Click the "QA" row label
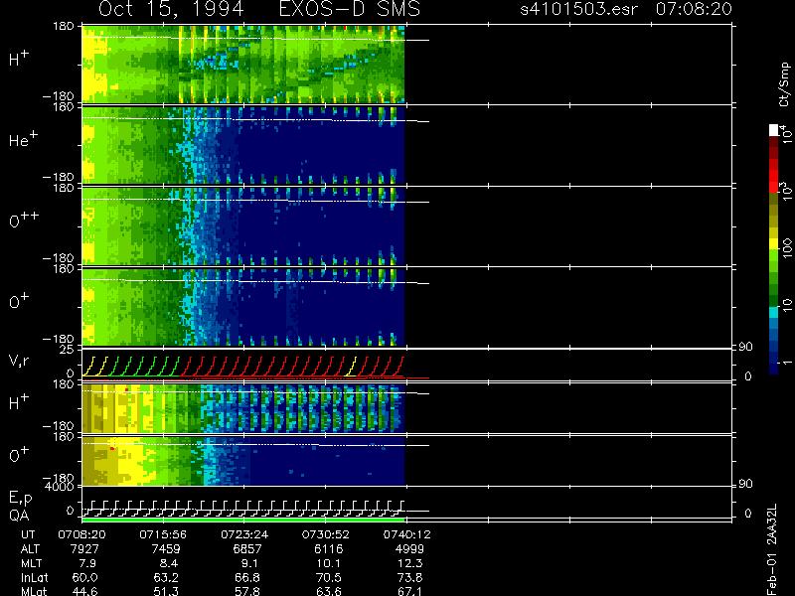This screenshot has height=596, width=795. point(19,516)
